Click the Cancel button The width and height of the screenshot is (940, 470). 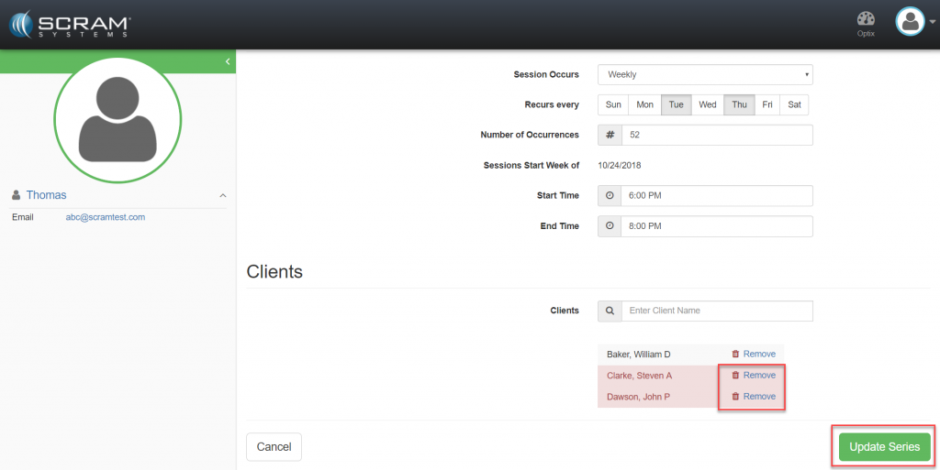[274, 447]
